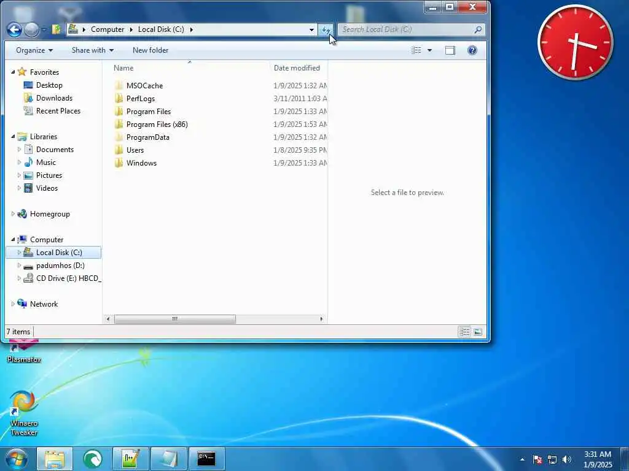The height and width of the screenshot is (471, 629).
Task: Open the notepad taskbar icon
Action: [169, 459]
